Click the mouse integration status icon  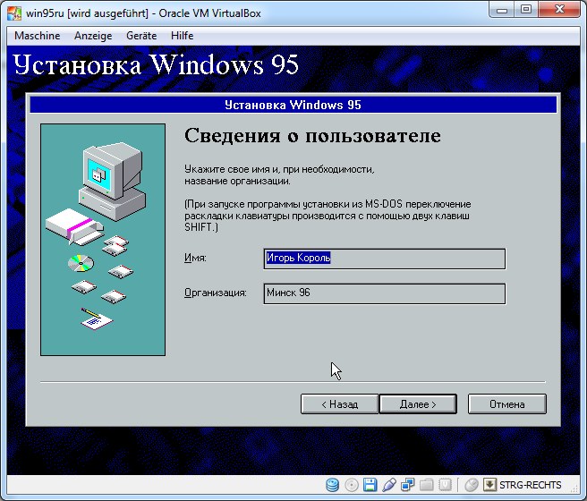coord(472,485)
